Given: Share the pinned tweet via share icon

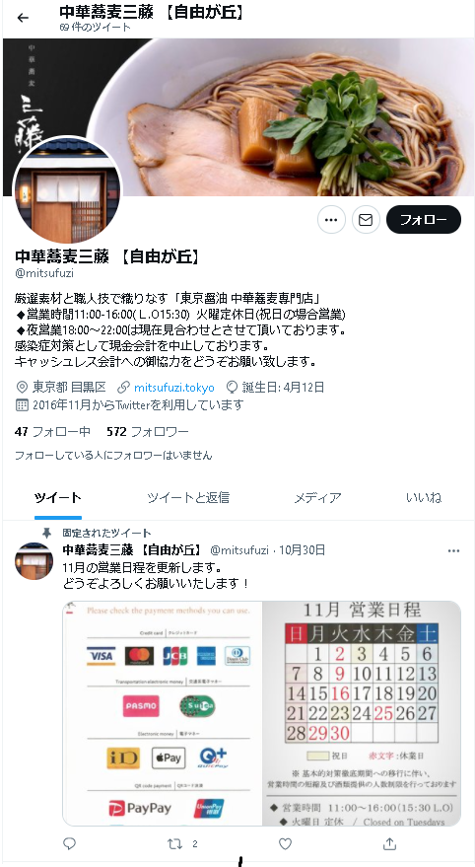Looking at the screenshot, I should click(389, 843).
